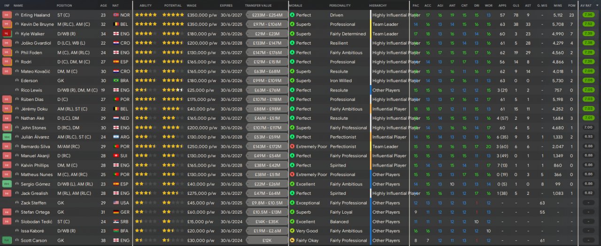This screenshot has width=601, height=246.
Task: Click Belgium flag in De Bruyne's row
Action: pos(116,24)
